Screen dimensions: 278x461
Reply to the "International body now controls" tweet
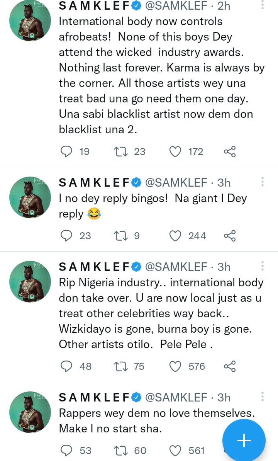[x=67, y=151]
